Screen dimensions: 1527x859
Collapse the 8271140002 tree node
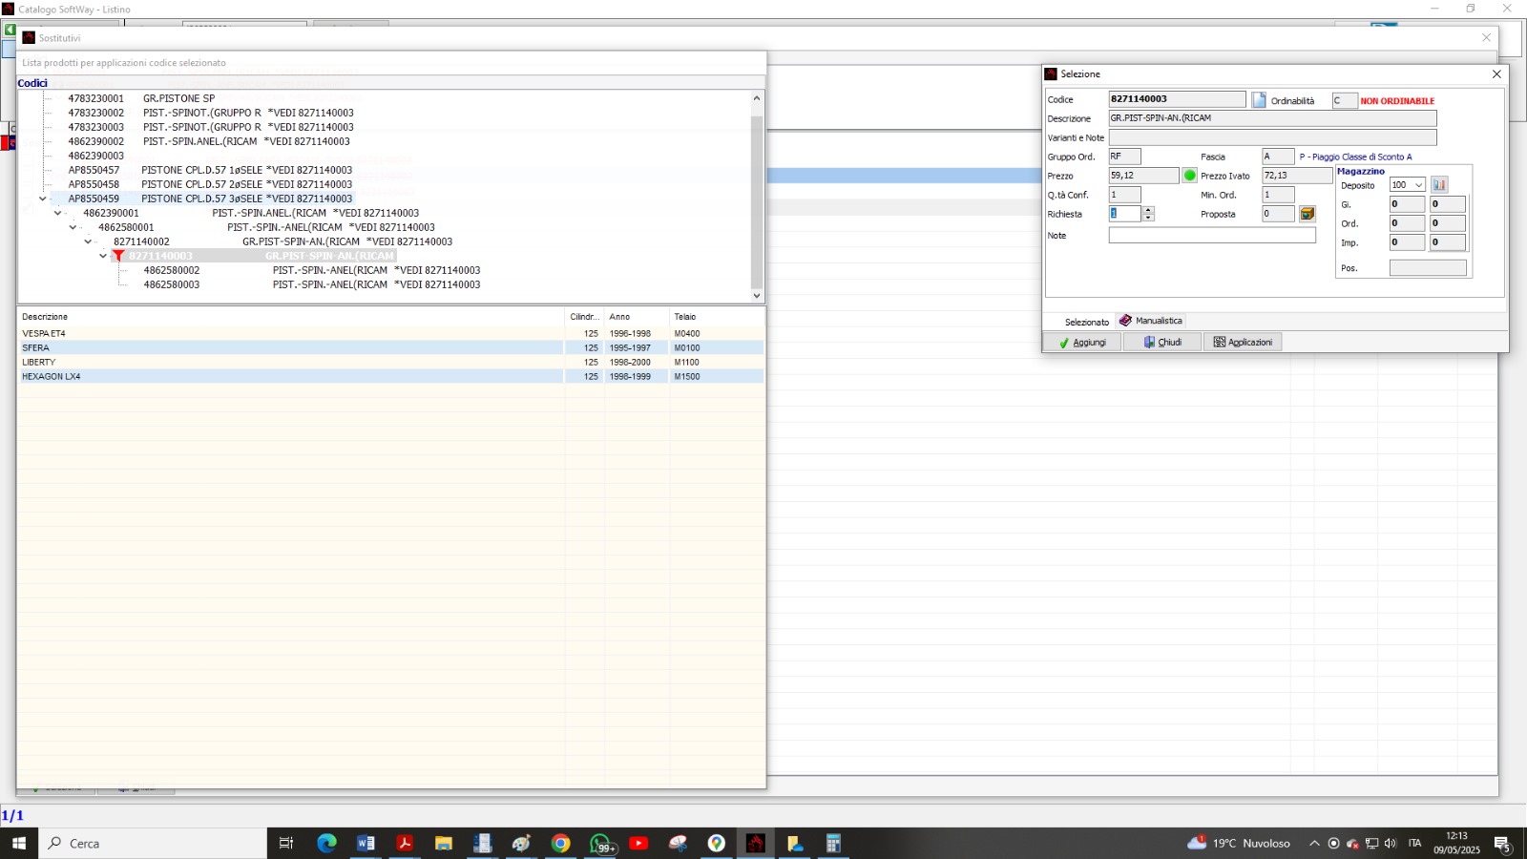pos(88,241)
